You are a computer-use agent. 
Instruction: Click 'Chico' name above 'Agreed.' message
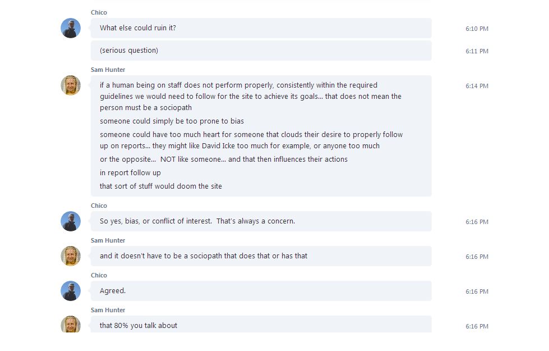tap(99, 275)
